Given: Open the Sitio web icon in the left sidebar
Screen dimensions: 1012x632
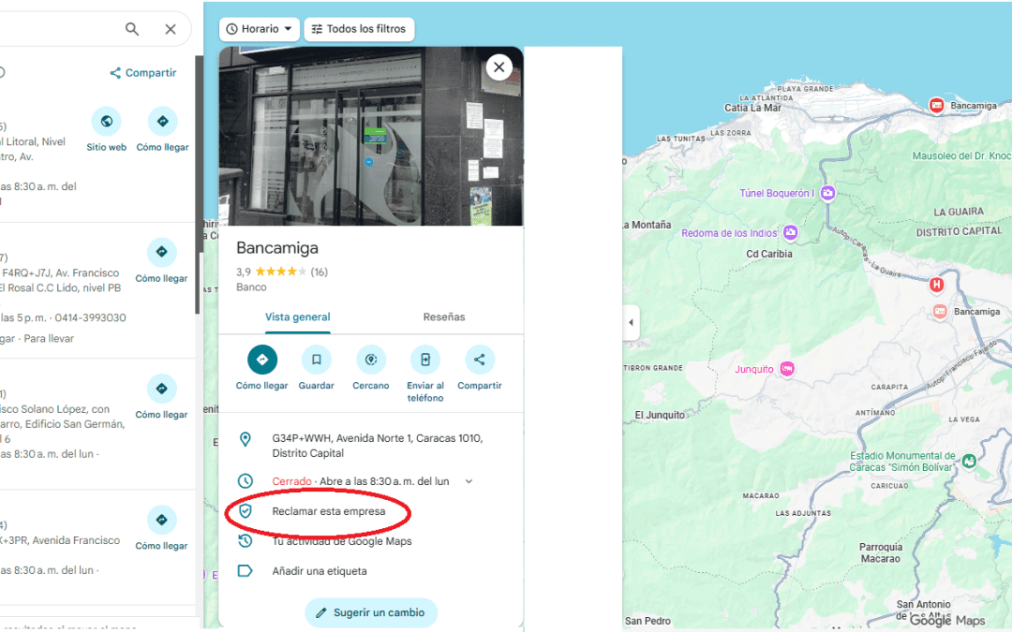Looking at the screenshot, I should click(x=106, y=122).
